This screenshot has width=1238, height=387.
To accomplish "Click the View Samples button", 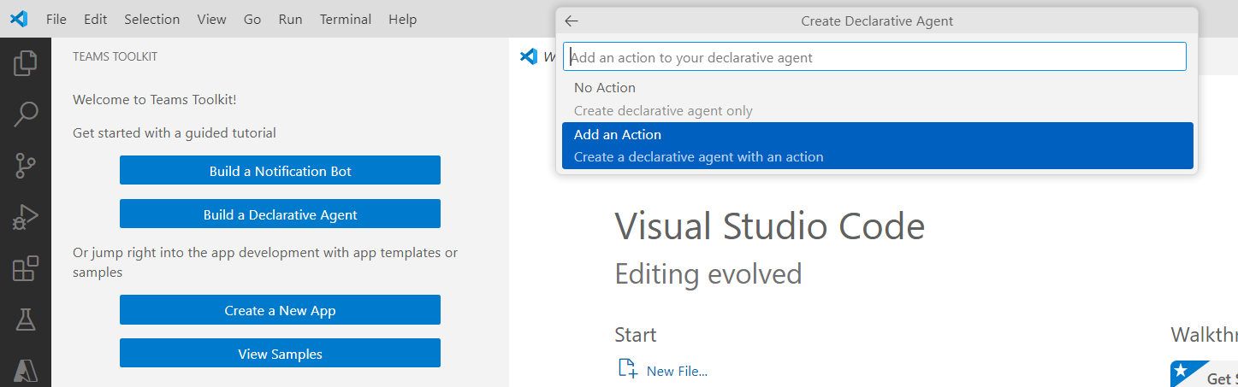I will coord(280,354).
